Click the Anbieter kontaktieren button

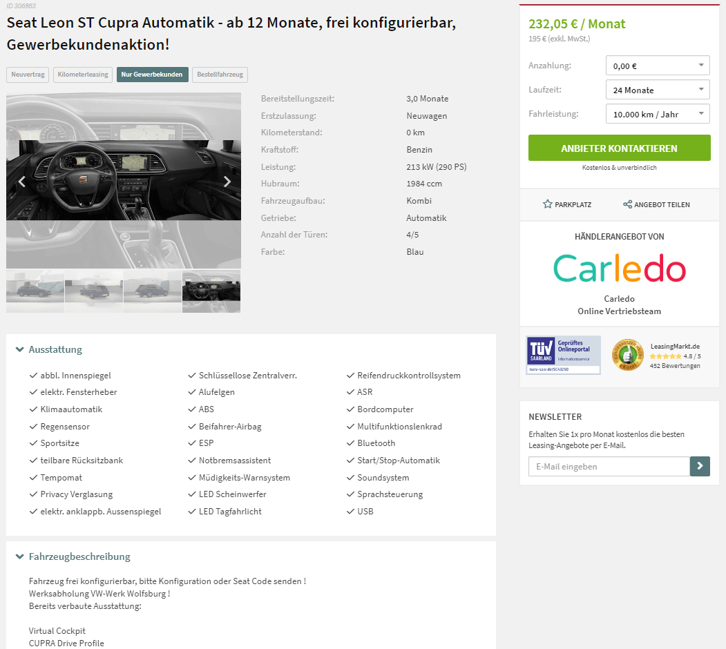619,148
